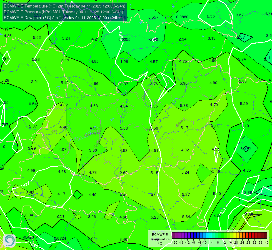Select the ECMWF-E Temperature 2m layer label
The width and height of the screenshot is (272, 250).
(64, 6)
